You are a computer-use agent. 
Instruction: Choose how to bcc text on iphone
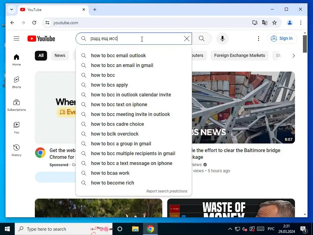(134, 105)
